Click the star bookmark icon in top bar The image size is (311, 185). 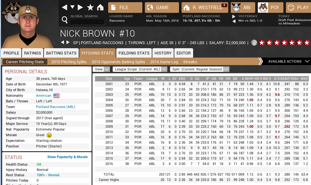(x=90, y=7)
